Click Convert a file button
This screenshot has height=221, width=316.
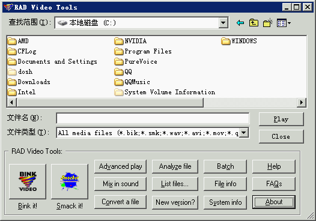tap(120, 202)
